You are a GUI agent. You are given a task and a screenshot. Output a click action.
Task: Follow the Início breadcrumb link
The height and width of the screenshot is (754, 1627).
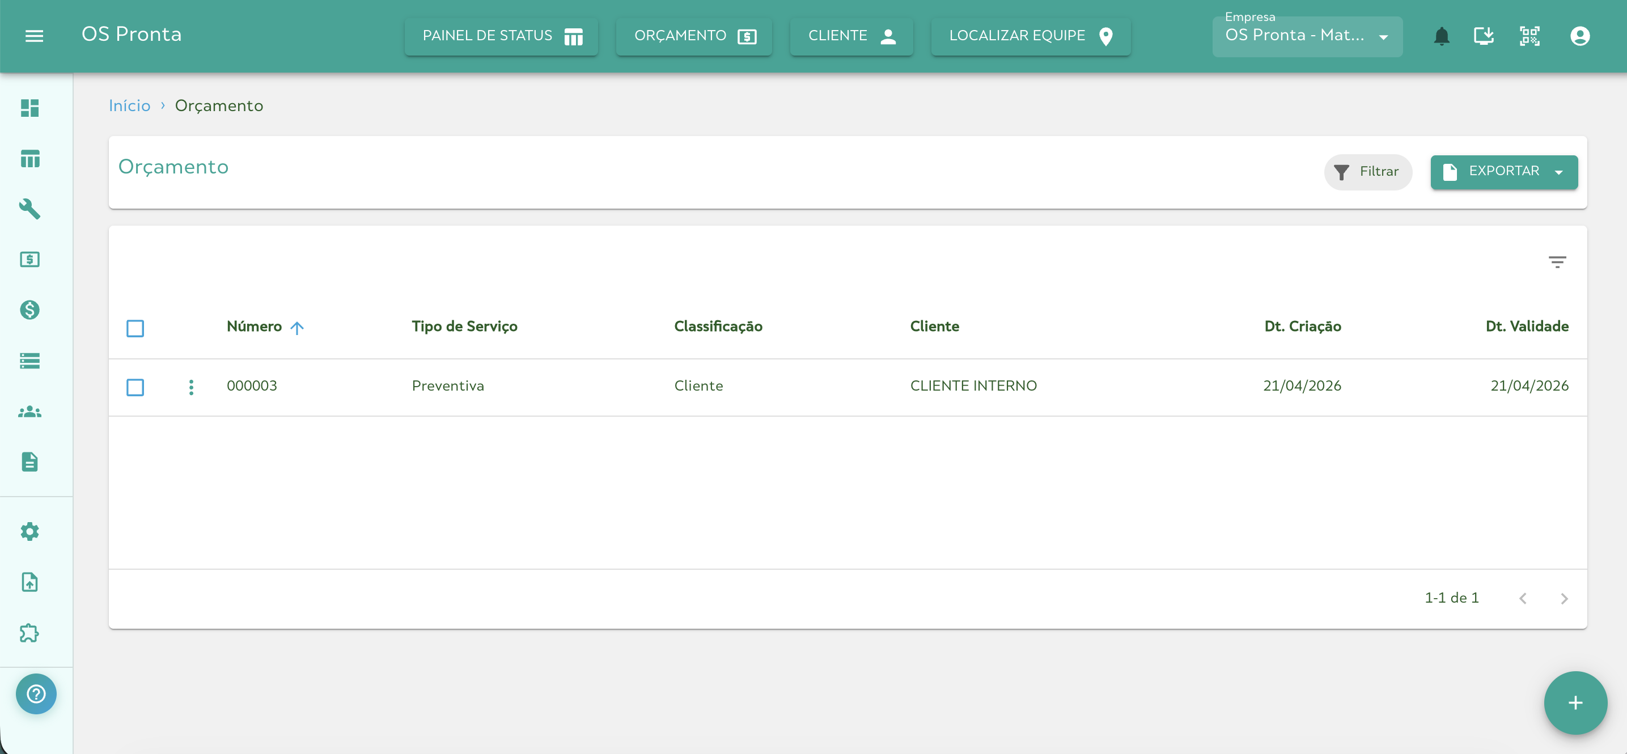tap(129, 105)
